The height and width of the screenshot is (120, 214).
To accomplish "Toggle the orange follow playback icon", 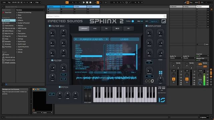I will point(67,2).
